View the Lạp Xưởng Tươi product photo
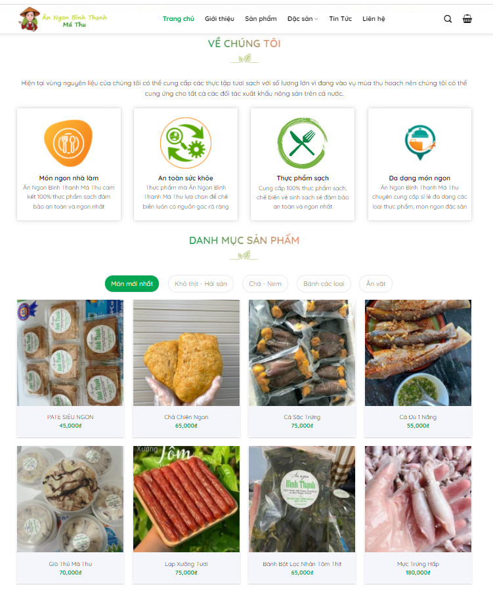The width and height of the screenshot is (493, 589). [x=186, y=499]
